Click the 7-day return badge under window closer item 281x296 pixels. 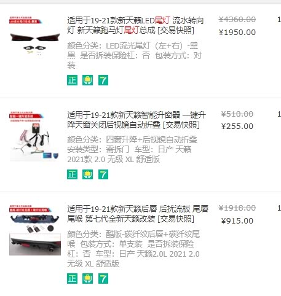click(x=103, y=174)
